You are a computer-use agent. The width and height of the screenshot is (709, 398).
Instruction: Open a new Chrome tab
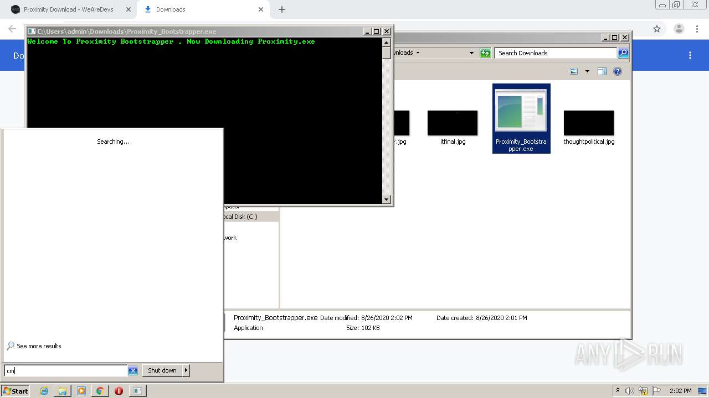pyautogui.click(x=282, y=9)
